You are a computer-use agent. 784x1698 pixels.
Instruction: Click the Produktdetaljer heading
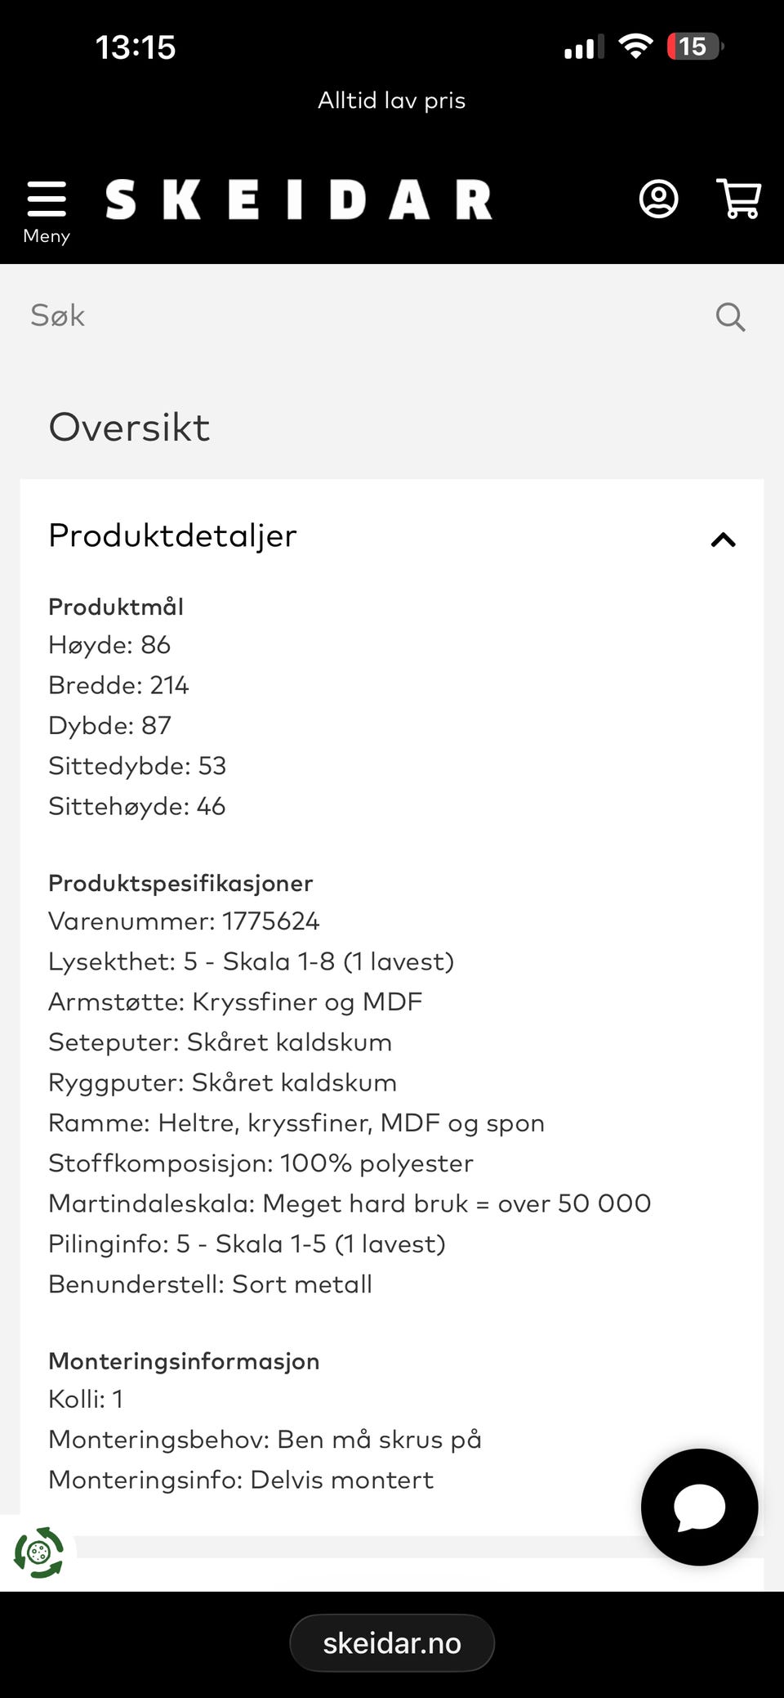(x=172, y=535)
